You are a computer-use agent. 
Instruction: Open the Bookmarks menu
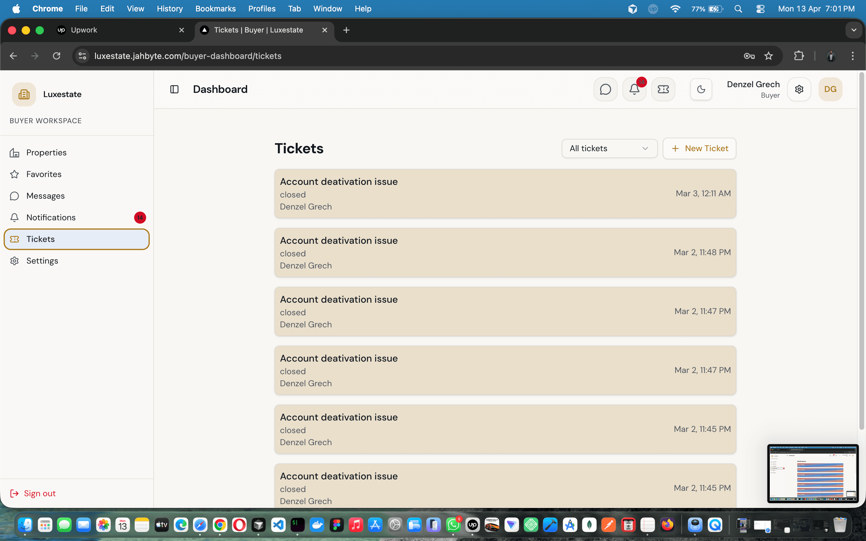(x=215, y=9)
